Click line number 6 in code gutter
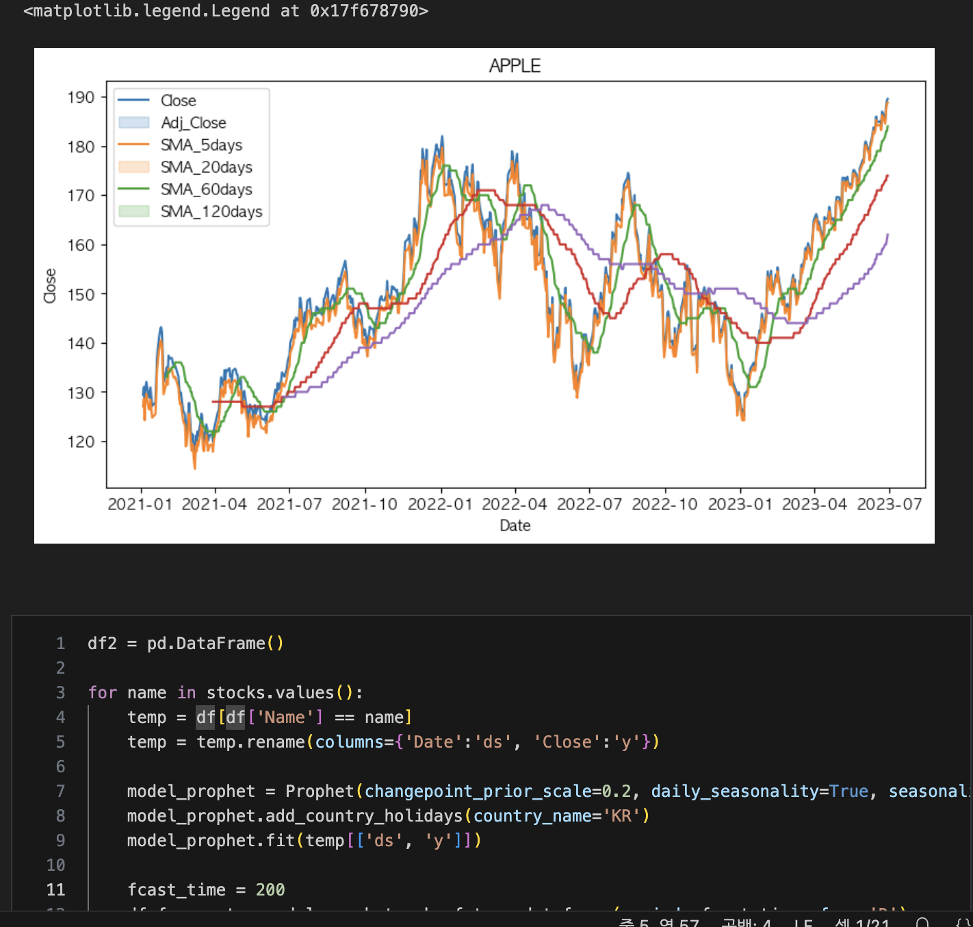The height and width of the screenshot is (927, 973). (60, 767)
